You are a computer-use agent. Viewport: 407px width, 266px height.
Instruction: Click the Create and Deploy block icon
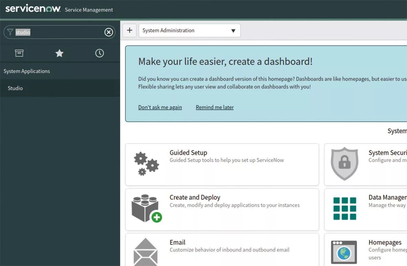point(147,209)
